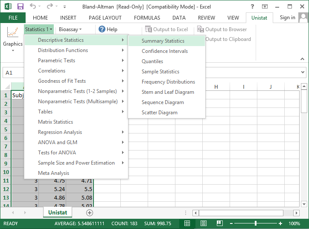Screen dimensions: 309x229
Task: Go to previous sheet tab arrow
Action: (13, 213)
